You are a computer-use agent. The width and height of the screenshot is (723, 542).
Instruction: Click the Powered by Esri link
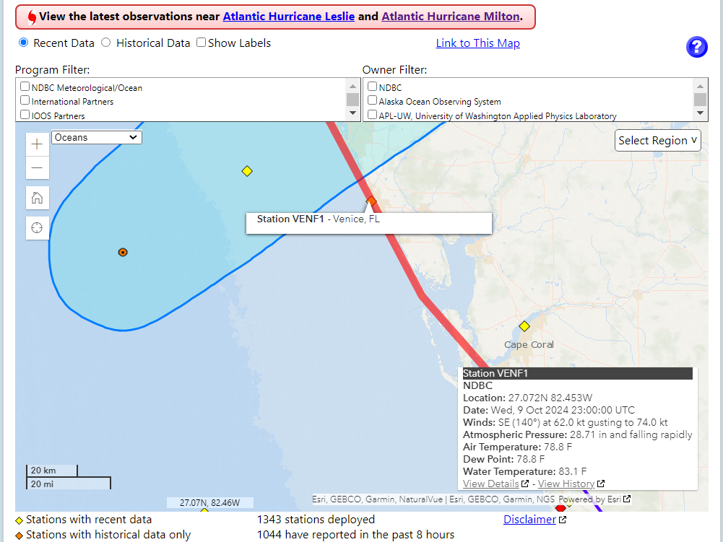590,499
